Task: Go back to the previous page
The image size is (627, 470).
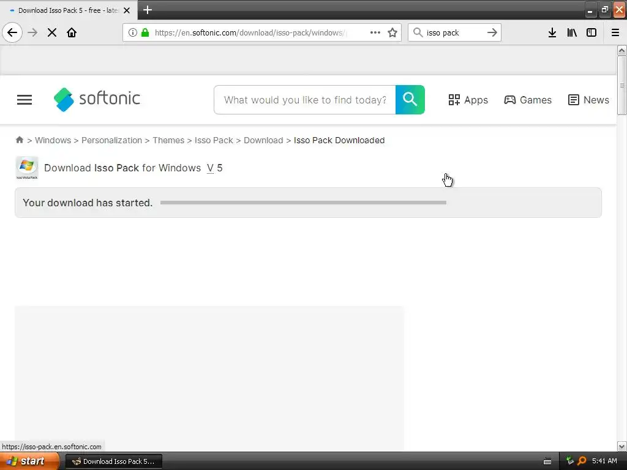Action: tap(12, 32)
